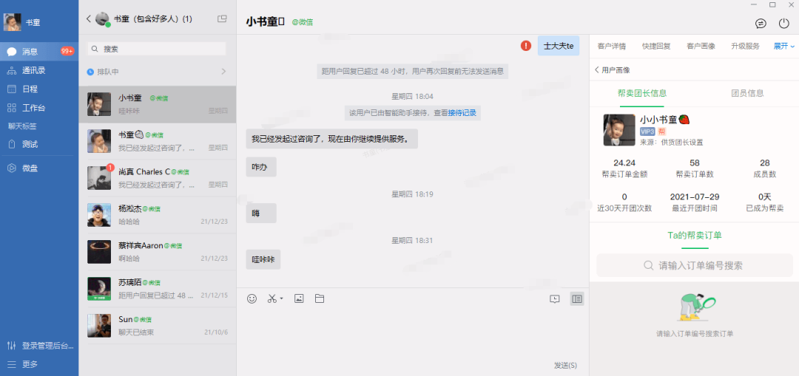Click the scissors screenshot tool

[x=272, y=298]
